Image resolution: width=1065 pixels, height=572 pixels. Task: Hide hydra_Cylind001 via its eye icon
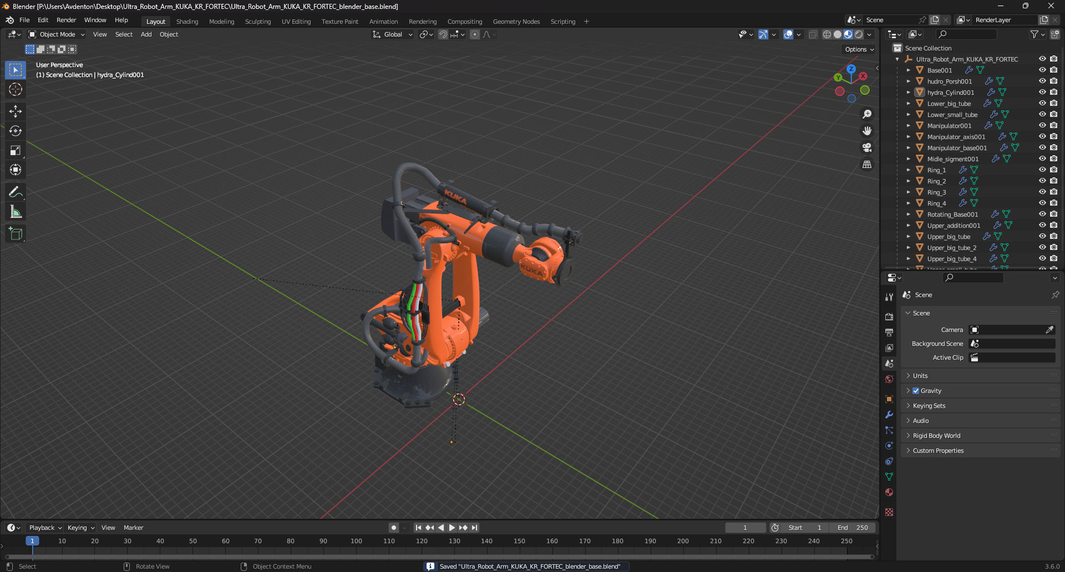pos(1042,92)
